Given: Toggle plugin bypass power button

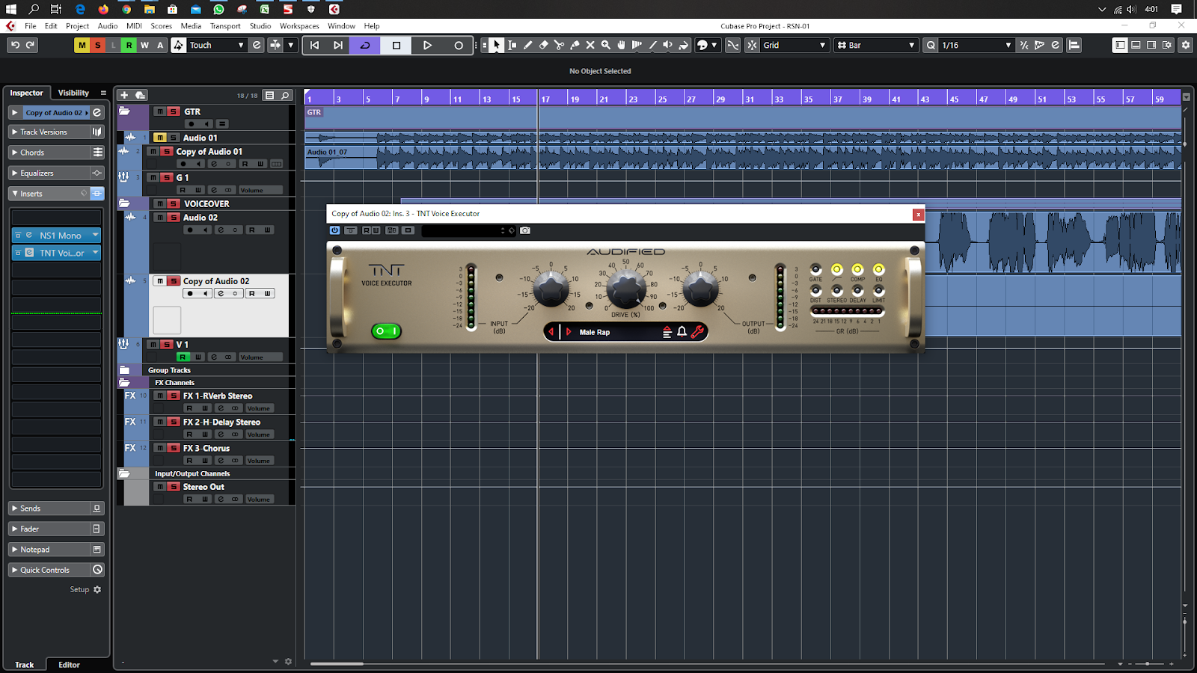Looking at the screenshot, I should (334, 230).
